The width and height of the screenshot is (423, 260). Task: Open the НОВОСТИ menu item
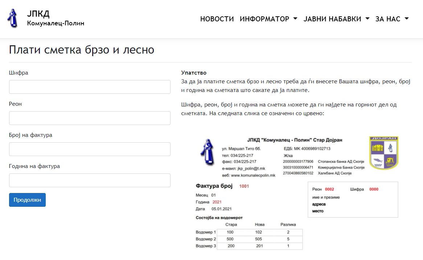217,19
